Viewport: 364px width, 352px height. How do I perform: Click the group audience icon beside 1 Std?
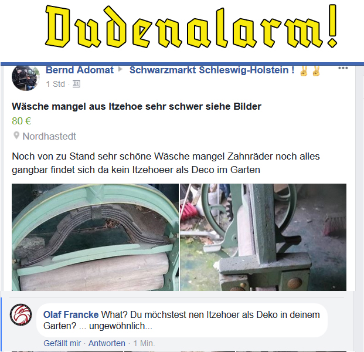(76, 84)
